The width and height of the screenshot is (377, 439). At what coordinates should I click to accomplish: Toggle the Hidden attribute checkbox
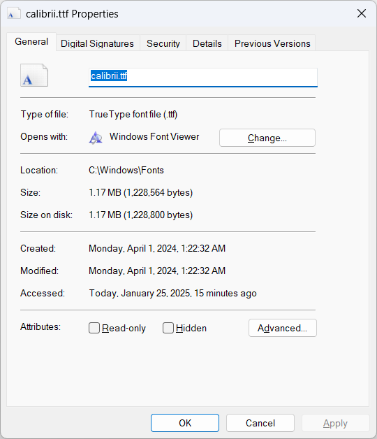coord(168,328)
